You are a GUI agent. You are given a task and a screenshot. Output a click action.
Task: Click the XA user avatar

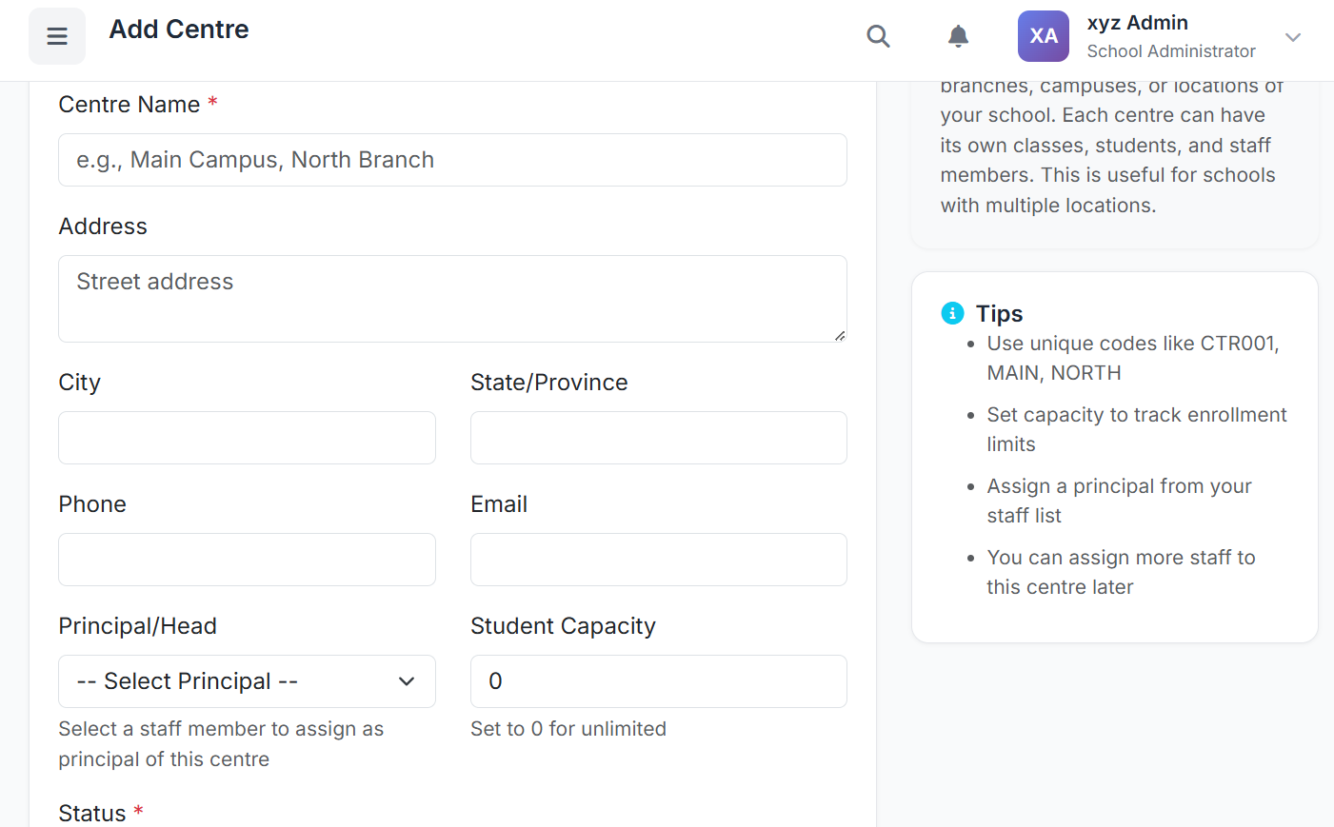(x=1043, y=36)
